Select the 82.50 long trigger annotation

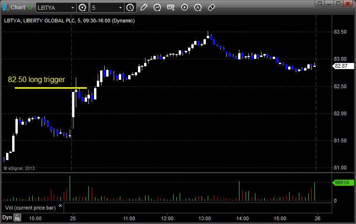pos(36,79)
